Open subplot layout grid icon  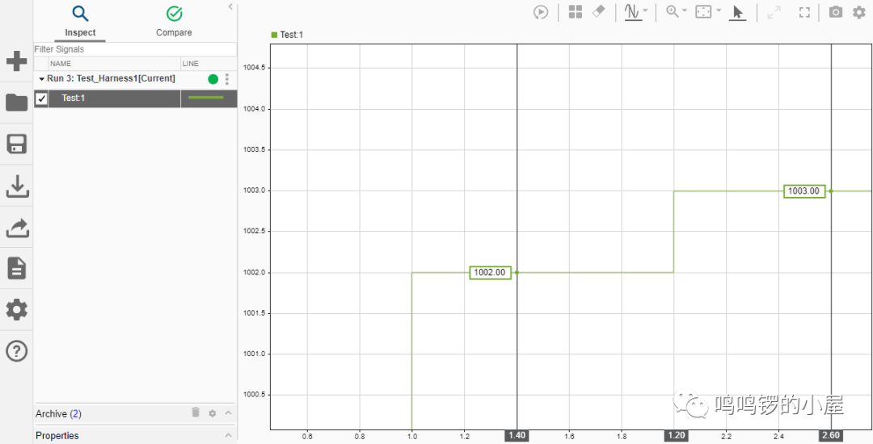tap(576, 12)
